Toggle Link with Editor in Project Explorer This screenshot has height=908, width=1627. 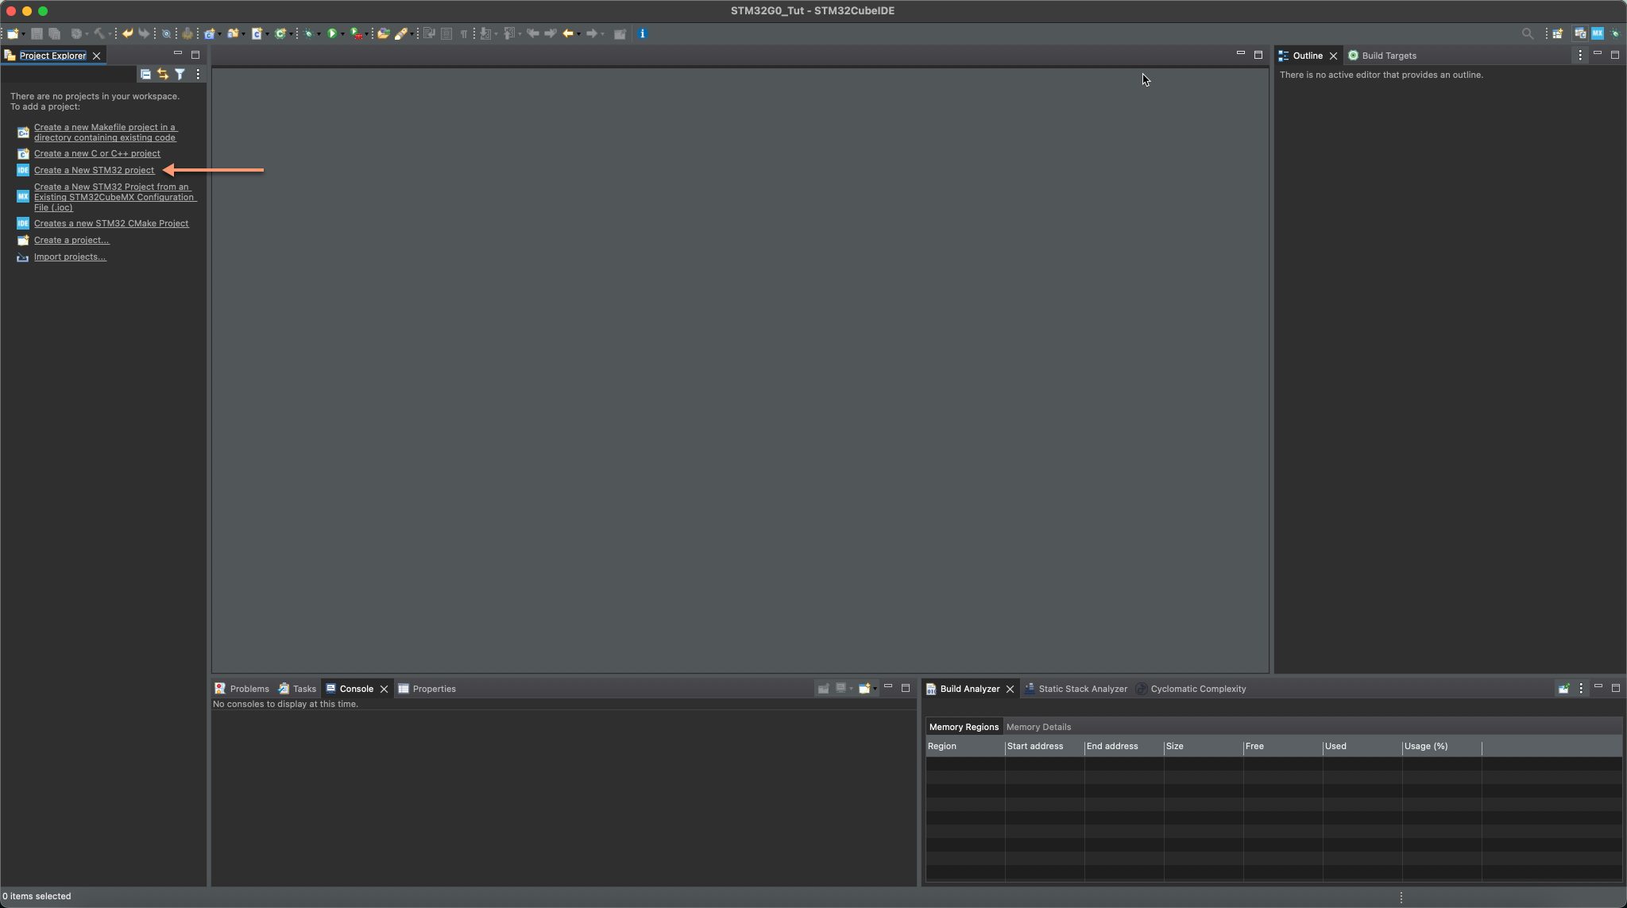point(163,74)
